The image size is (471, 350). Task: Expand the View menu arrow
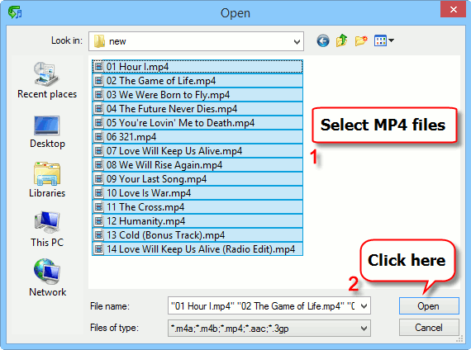coord(391,40)
